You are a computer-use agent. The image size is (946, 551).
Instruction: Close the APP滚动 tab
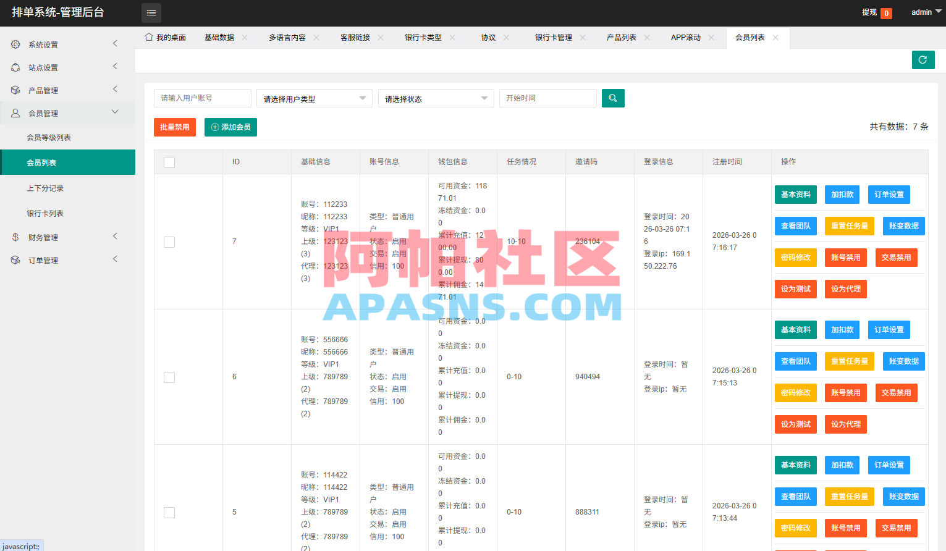coord(711,38)
